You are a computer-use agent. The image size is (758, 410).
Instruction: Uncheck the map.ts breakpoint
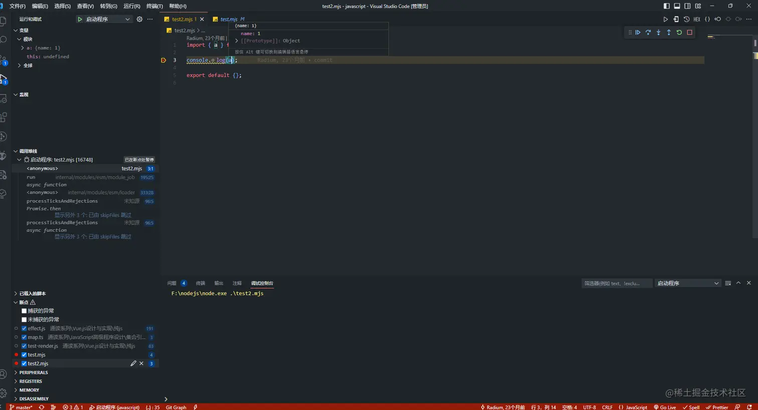(x=24, y=337)
